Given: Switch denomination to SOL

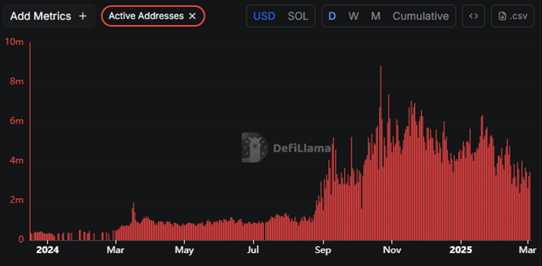Looking at the screenshot, I should coord(298,16).
